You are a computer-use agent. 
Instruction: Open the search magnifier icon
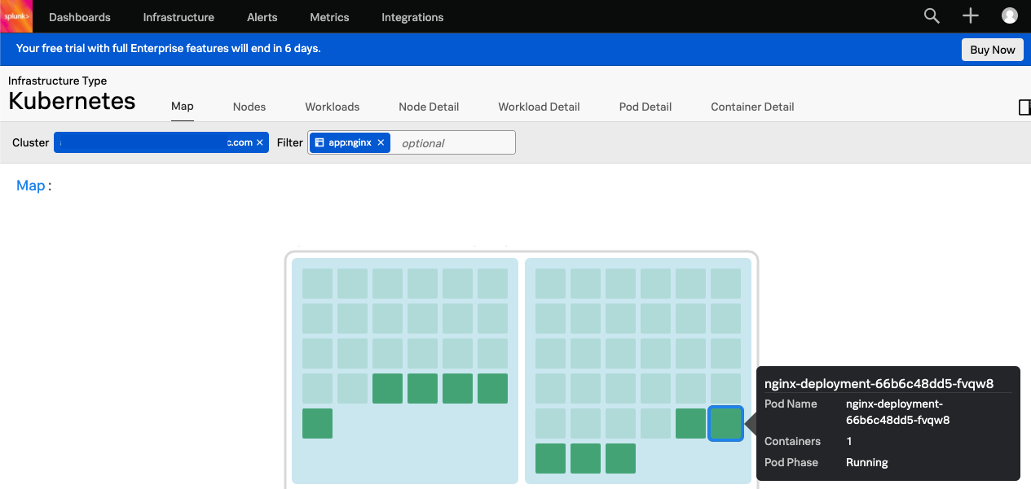coord(932,16)
